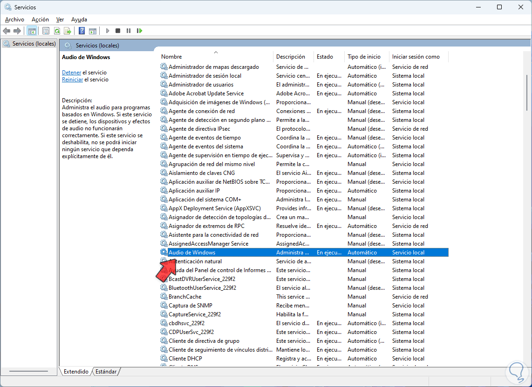Click the Restart service icon
The width and height of the screenshot is (532, 387).
click(139, 31)
